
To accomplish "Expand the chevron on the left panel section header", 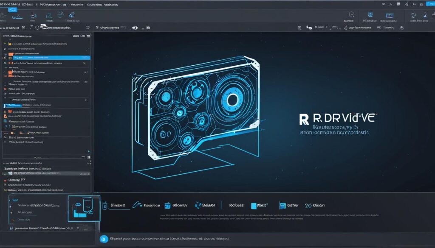I will (x=86, y=100).
